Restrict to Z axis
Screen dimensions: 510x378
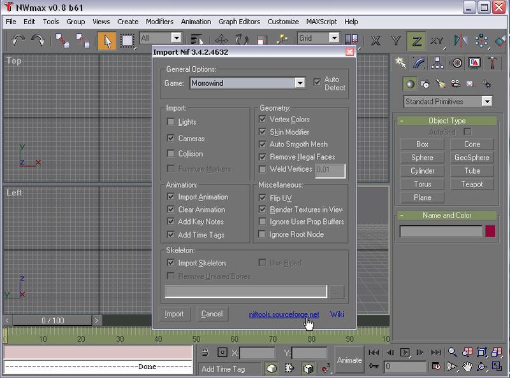click(x=416, y=41)
